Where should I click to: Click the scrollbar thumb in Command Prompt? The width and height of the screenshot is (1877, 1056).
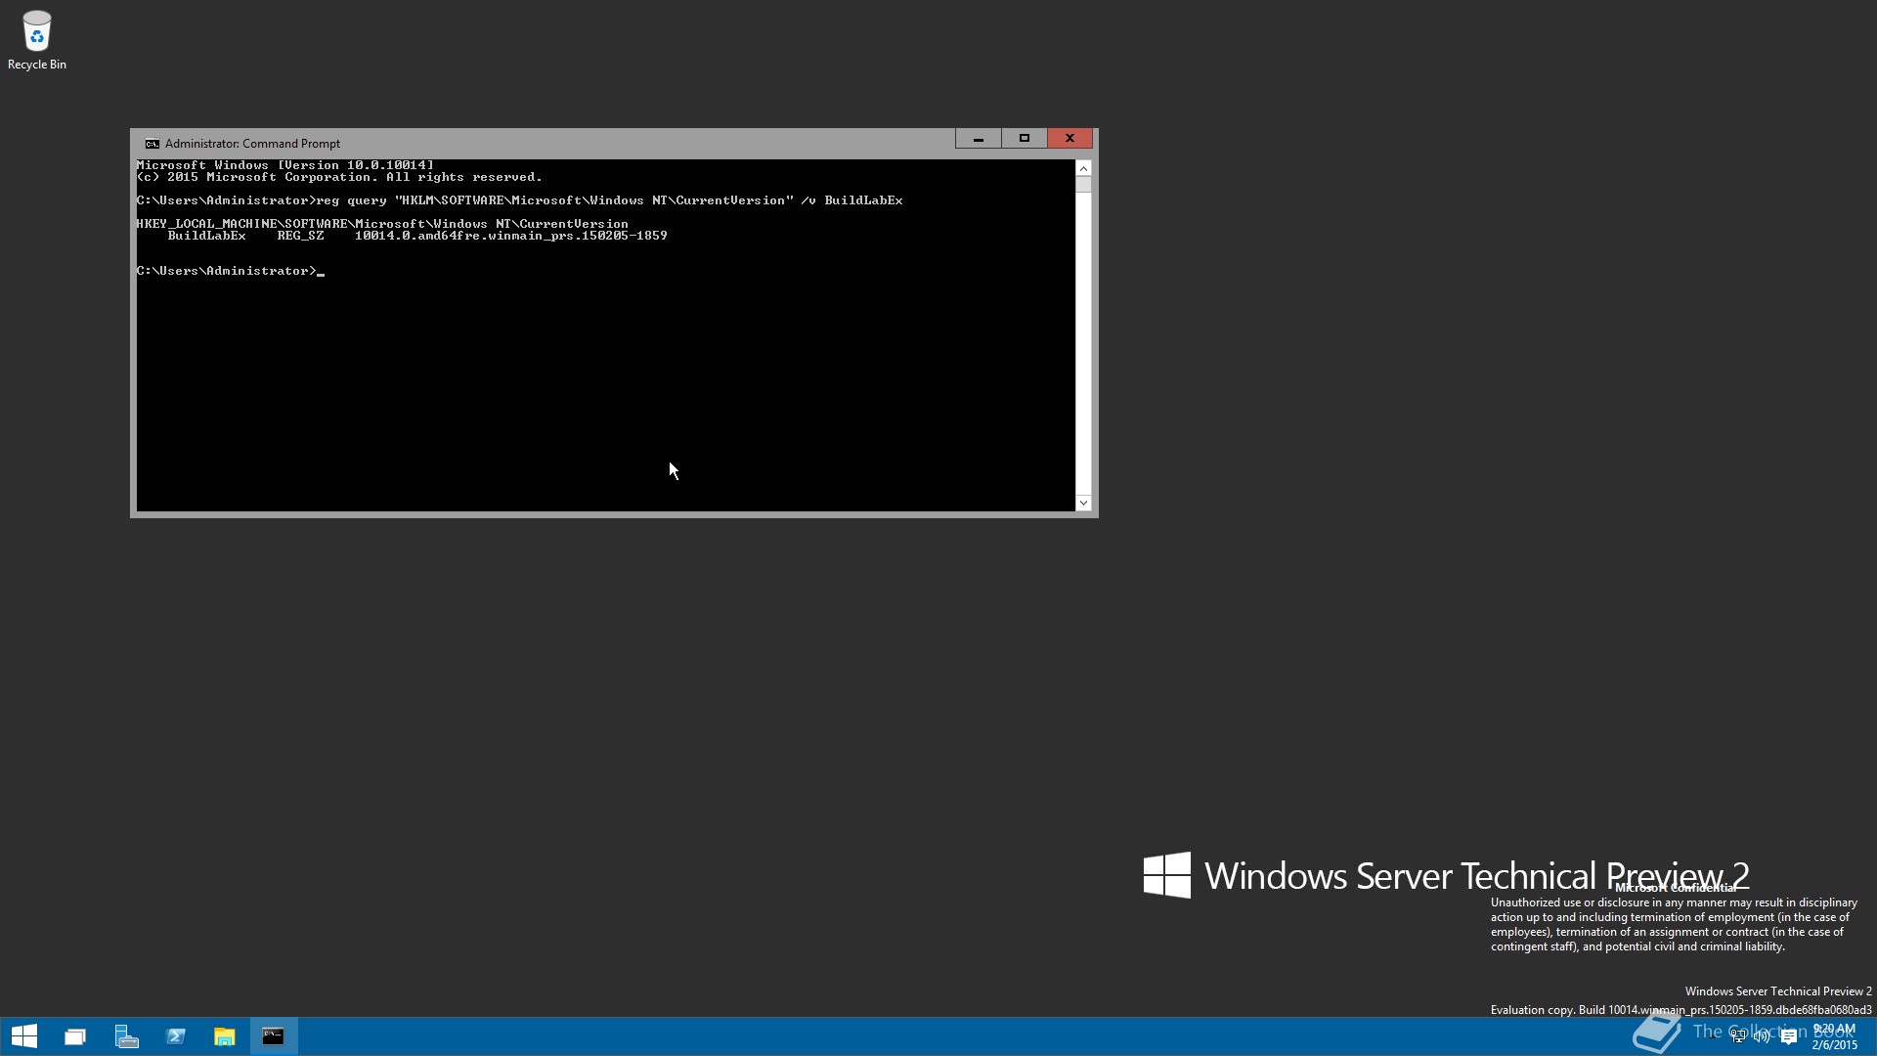point(1083,185)
